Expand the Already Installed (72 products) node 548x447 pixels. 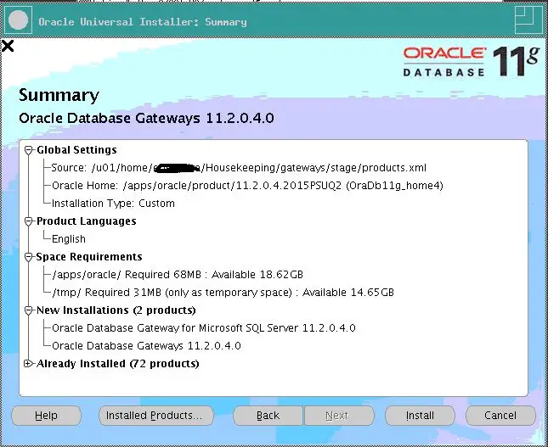(x=28, y=364)
